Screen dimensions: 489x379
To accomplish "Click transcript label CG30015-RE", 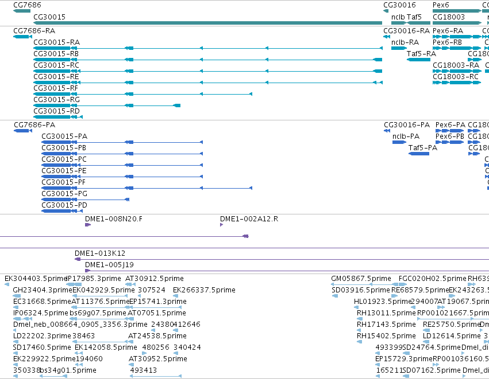I will 56,77.
